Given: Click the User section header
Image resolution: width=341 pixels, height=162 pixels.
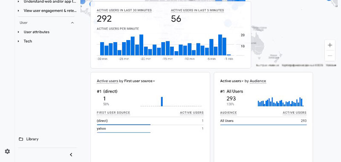Looking at the screenshot, I should 23,23.
